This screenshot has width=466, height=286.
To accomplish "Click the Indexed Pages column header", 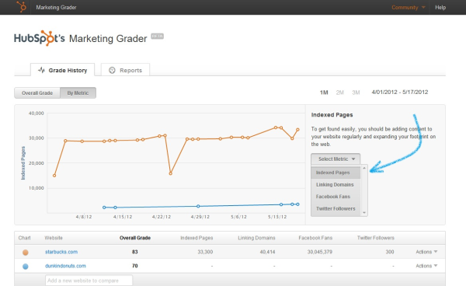I will point(196,238).
